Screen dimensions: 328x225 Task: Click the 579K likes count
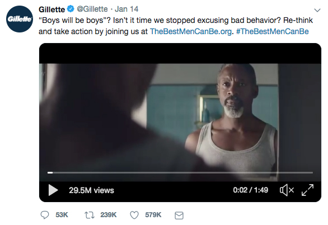point(153,215)
